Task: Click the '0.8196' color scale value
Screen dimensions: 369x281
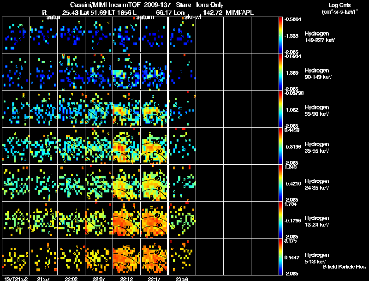Action: (293, 147)
